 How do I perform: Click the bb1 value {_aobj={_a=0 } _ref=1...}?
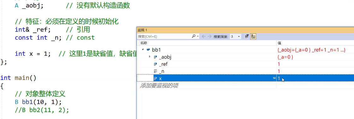click(312, 50)
